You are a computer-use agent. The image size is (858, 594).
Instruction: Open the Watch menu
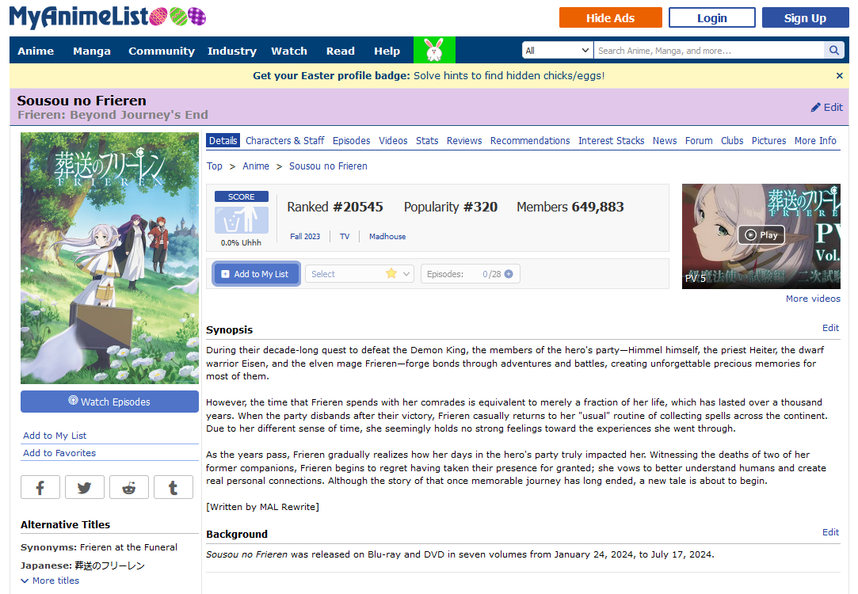point(289,51)
